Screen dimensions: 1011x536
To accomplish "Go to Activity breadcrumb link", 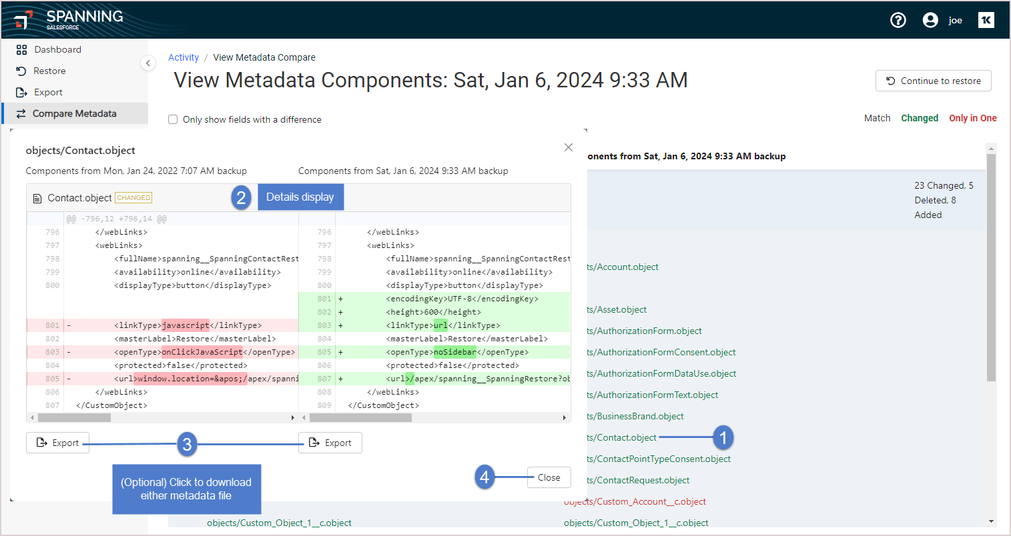I will coord(184,57).
